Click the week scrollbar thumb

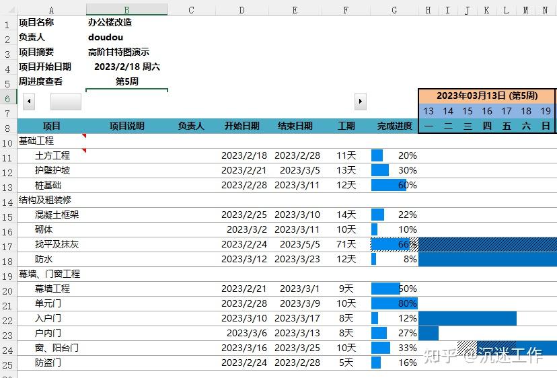(66, 102)
